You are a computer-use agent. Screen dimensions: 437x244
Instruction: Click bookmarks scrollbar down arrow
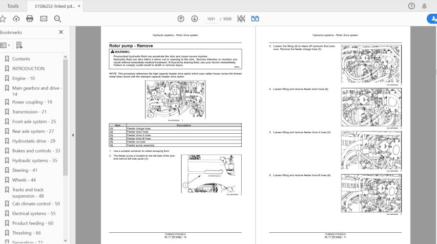(x=65, y=241)
